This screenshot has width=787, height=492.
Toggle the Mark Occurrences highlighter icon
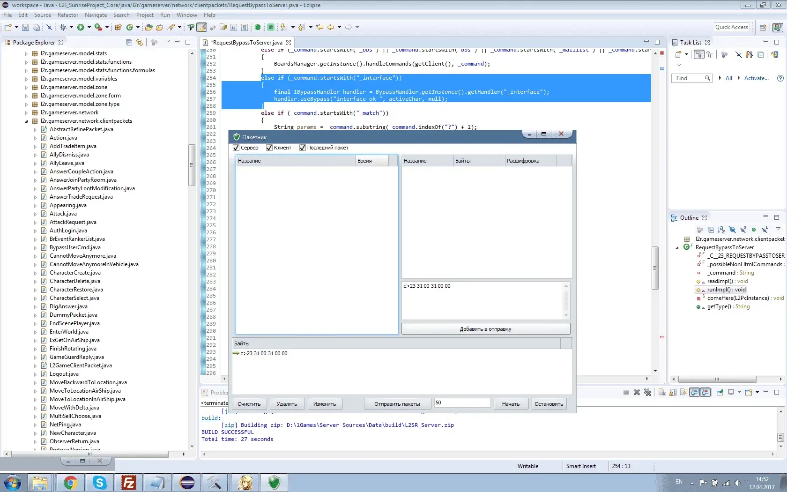pyautogui.click(x=201, y=27)
